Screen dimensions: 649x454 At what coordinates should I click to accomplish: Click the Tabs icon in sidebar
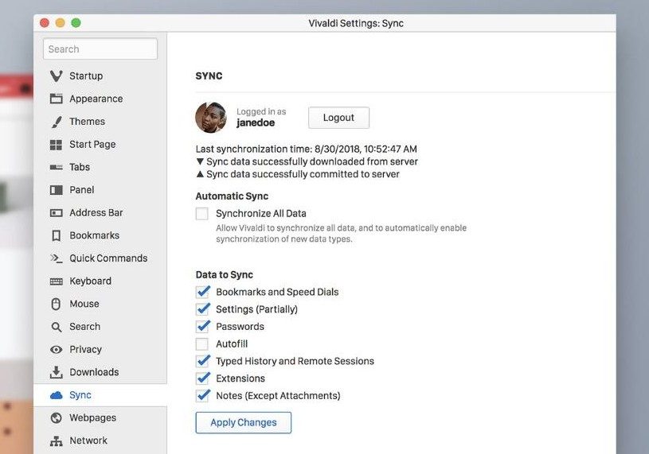57,167
